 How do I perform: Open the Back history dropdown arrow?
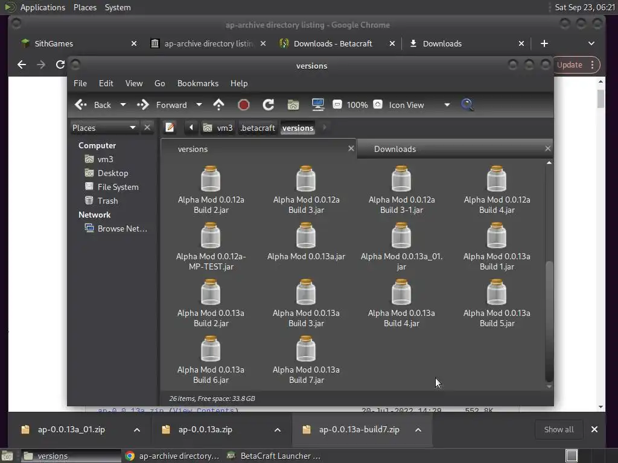[x=123, y=105]
